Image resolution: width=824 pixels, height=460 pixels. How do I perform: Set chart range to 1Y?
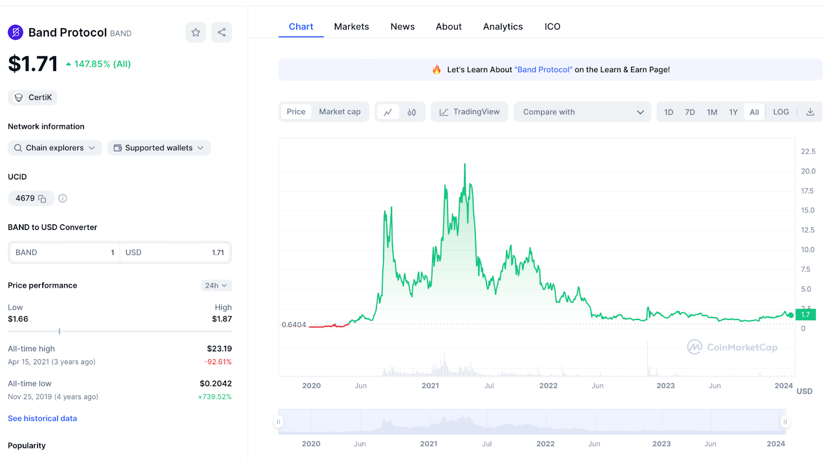(733, 112)
